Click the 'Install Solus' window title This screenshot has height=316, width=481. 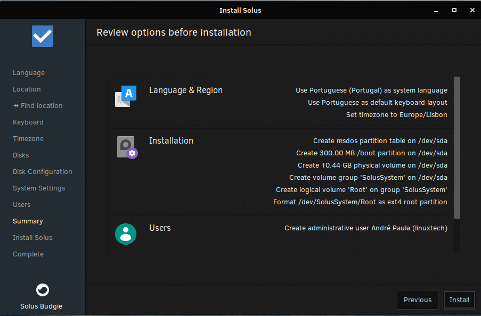tap(241, 11)
